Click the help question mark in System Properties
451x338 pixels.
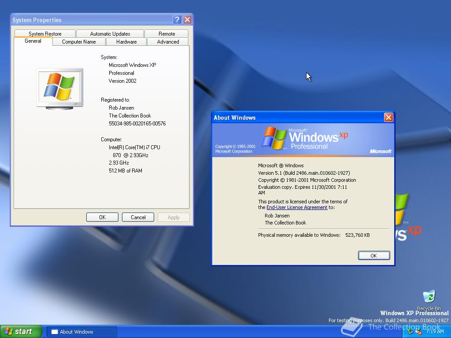pyautogui.click(x=177, y=19)
